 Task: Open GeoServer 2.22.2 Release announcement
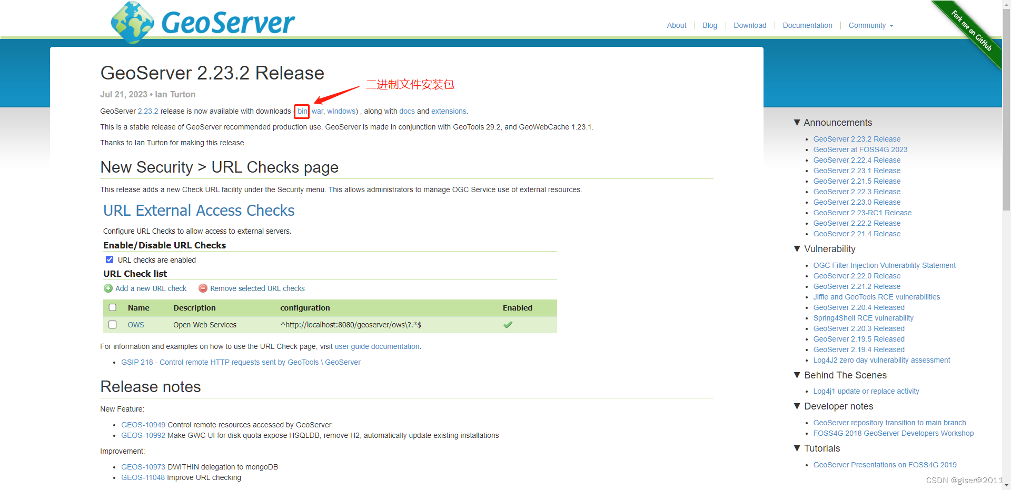coord(857,223)
